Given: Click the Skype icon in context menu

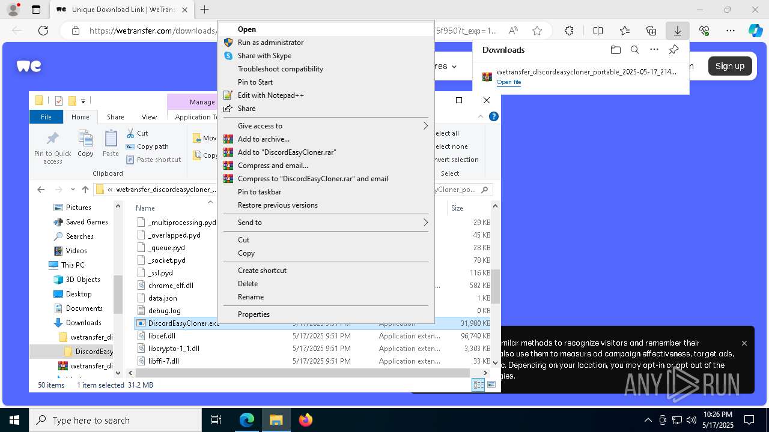Looking at the screenshot, I should [x=228, y=55].
